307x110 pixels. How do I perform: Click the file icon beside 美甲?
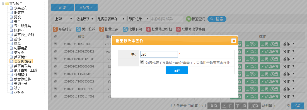click(11, 21)
